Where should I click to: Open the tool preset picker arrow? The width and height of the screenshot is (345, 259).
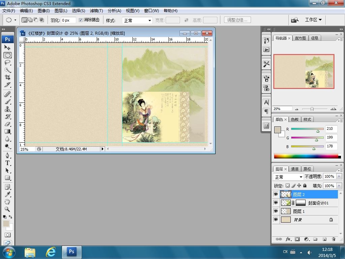tap(15, 20)
